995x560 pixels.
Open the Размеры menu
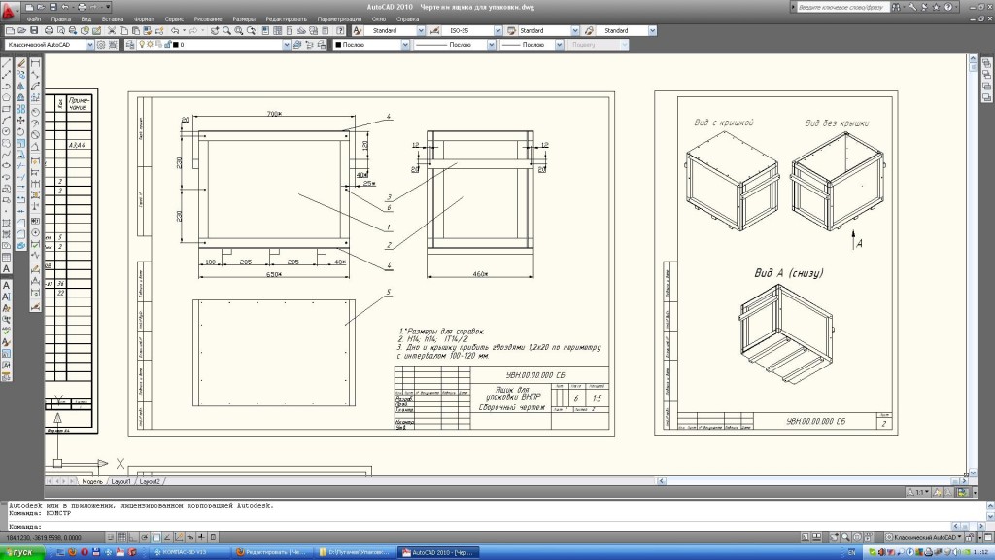pyautogui.click(x=244, y=19)
